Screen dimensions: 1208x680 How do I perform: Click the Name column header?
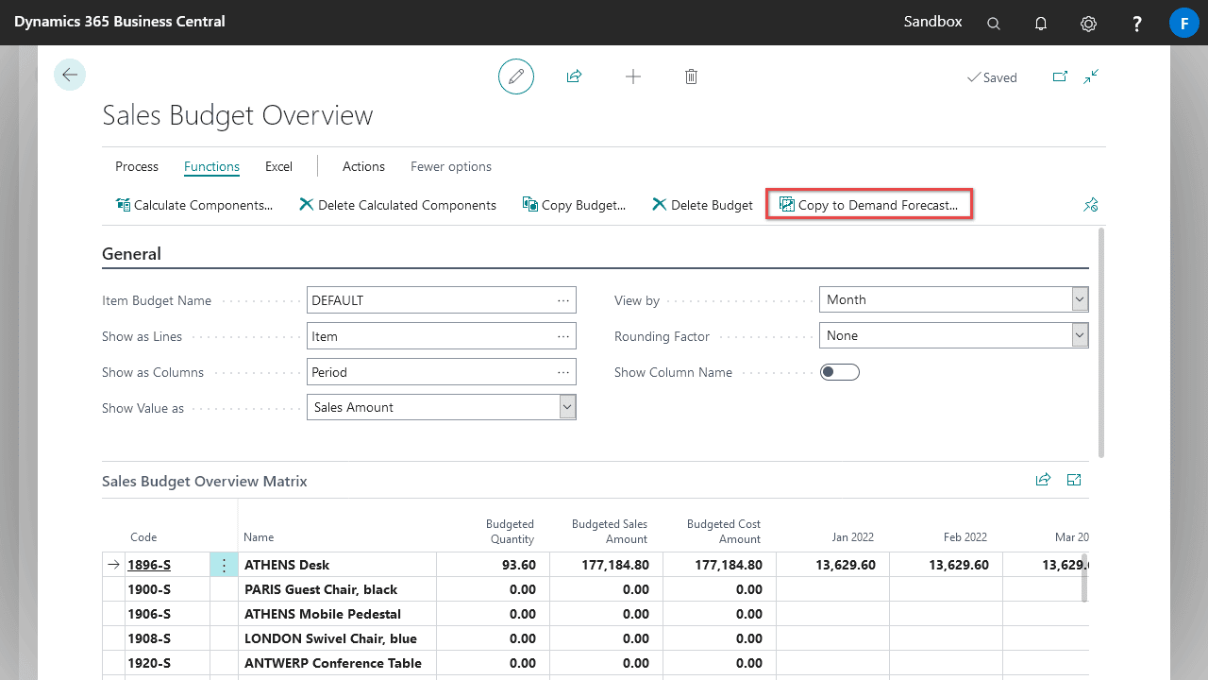[x=259, y=536]
